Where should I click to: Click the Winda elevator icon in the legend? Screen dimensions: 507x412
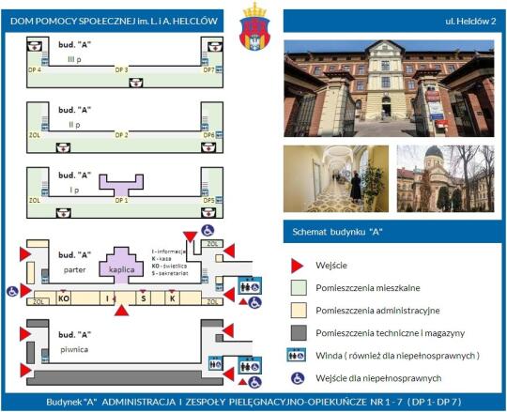(297, 356)
